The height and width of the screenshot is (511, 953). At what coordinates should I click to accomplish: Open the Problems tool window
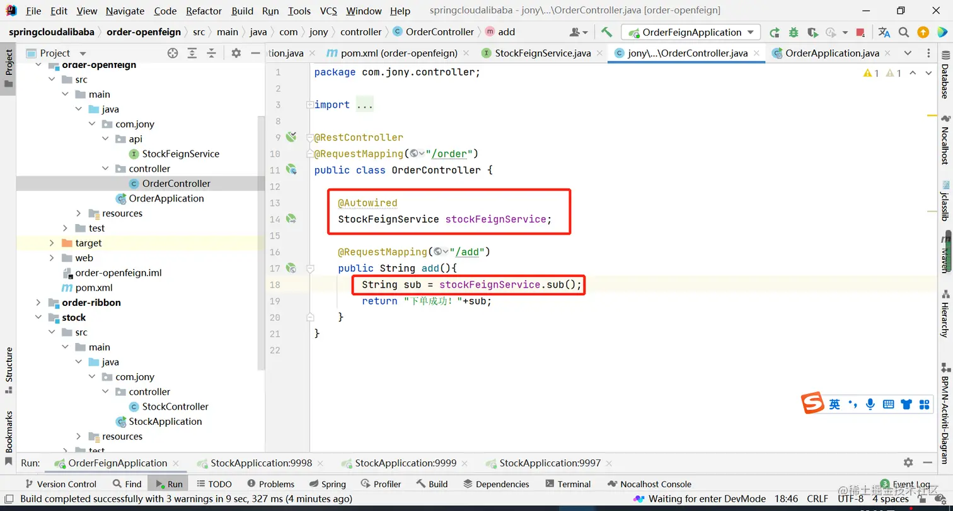click(x=270, y=484)
